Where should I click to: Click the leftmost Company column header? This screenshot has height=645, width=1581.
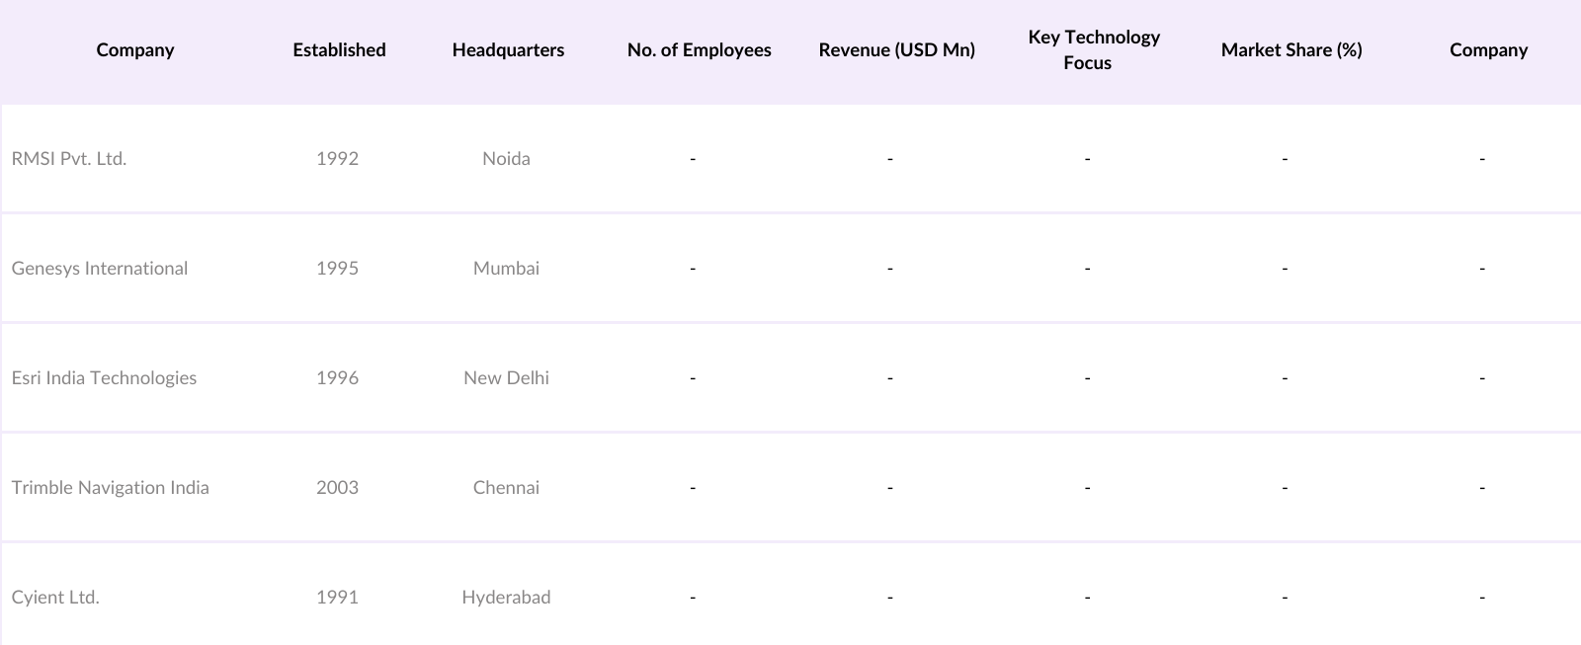point(135,50)
